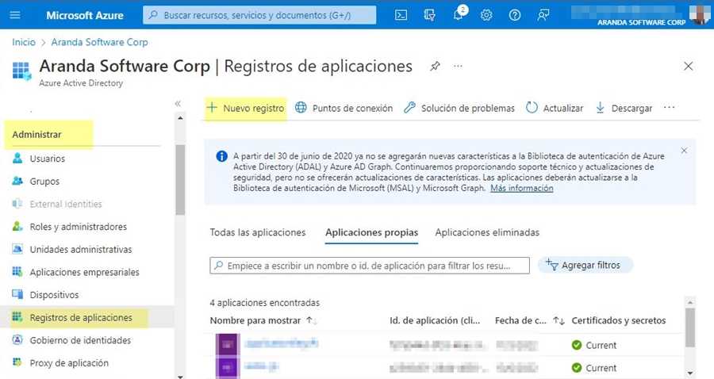Viewport: 714px width, 379px height.
Task: Open Unidades administrativas
Action: 81,250
